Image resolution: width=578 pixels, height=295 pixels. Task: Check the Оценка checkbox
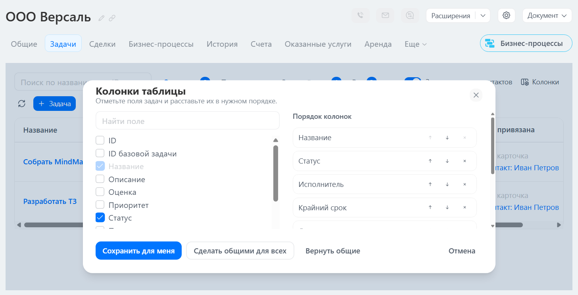(100, 192)
